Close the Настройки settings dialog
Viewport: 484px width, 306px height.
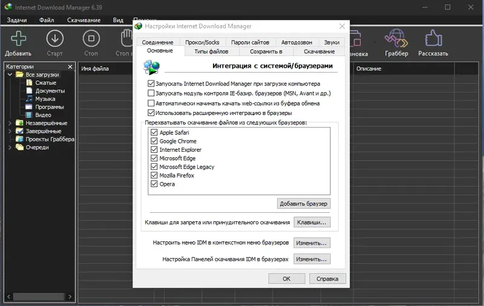pyautogui.click(x=342, y=26)
